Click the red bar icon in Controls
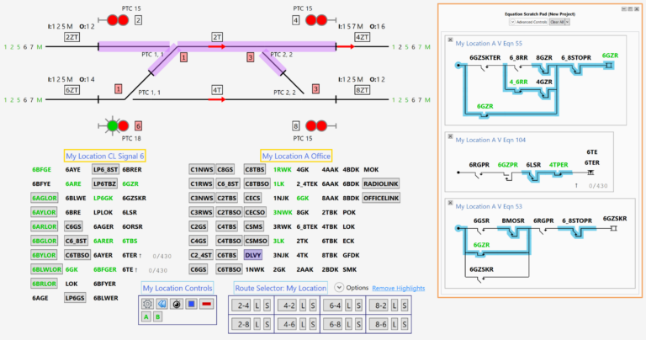The image size is (646, 340). pyautogui.click(x=207, y=304)
